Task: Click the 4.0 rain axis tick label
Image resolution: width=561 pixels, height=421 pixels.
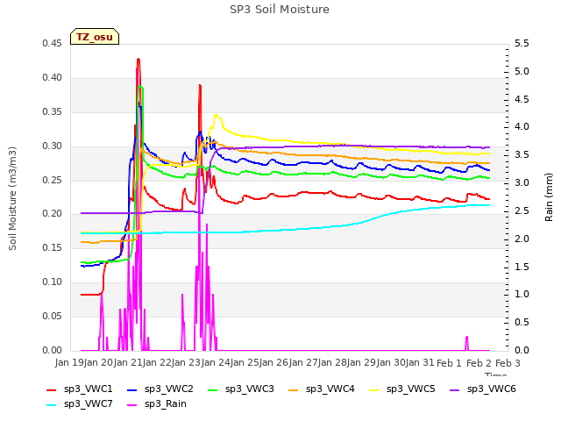Action: [x=522, y=126]
